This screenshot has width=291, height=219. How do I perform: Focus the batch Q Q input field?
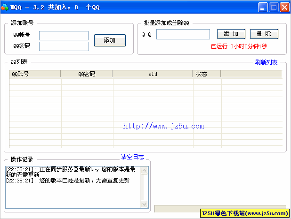(183, 34)
